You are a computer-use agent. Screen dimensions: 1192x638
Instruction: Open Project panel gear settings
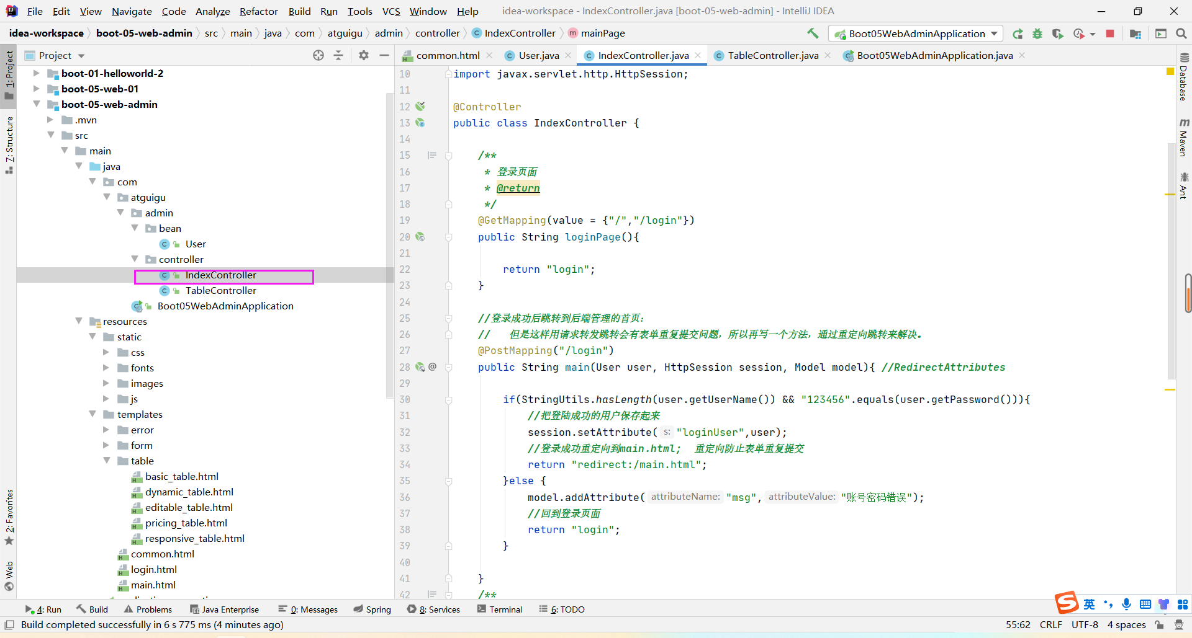pos(364,55)
